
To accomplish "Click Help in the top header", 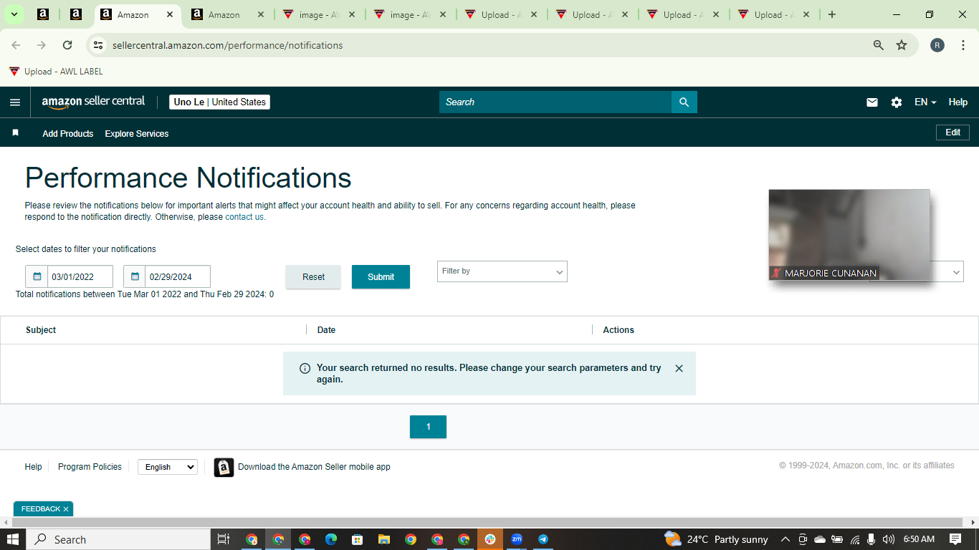I will pyautogui.click(x=958, y=102).
